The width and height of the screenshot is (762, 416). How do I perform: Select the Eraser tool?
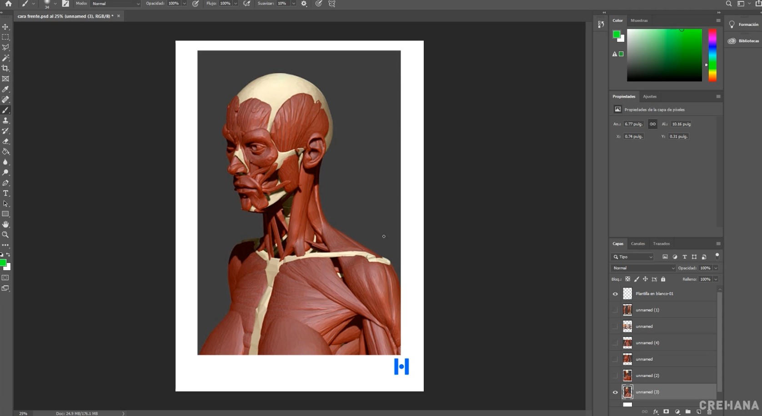point(5,141)
